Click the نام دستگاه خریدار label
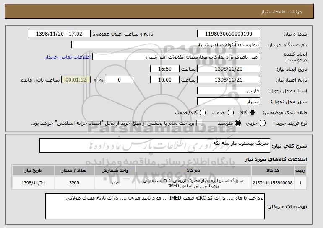The width and height of the screenshot is (323, 228). [x=287, y=45]
